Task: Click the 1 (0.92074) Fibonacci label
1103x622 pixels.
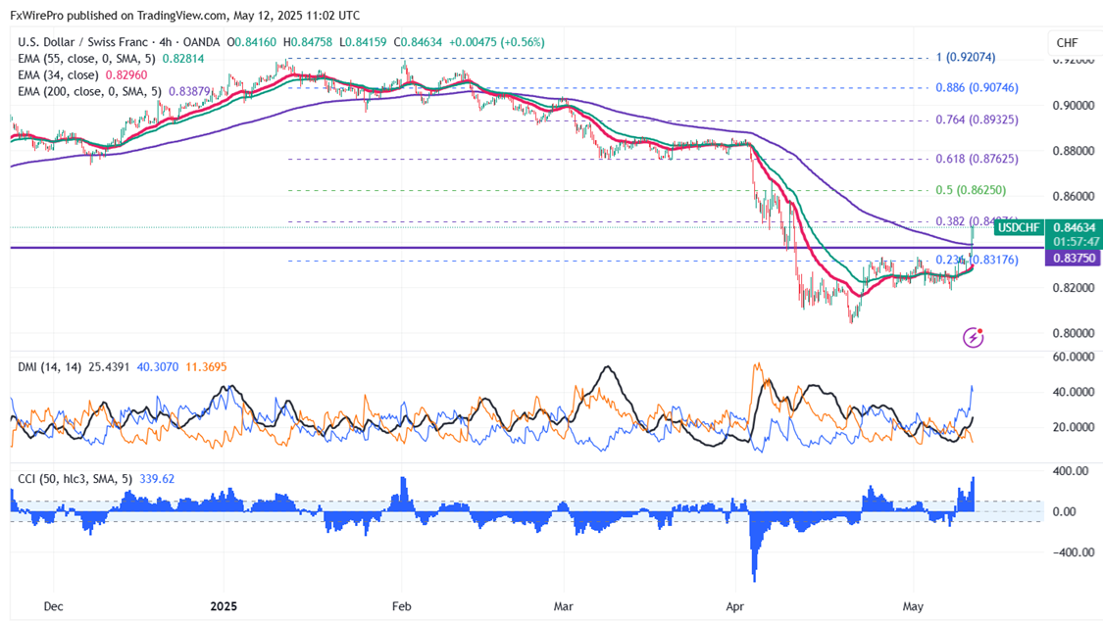Action: 966,57
